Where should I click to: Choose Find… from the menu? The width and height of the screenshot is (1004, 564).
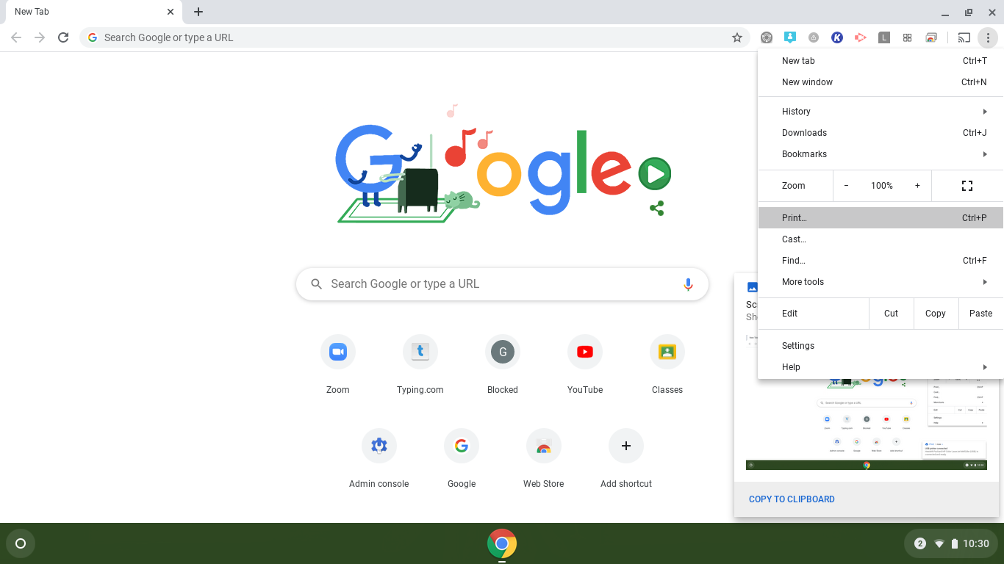tap(881, 261)
